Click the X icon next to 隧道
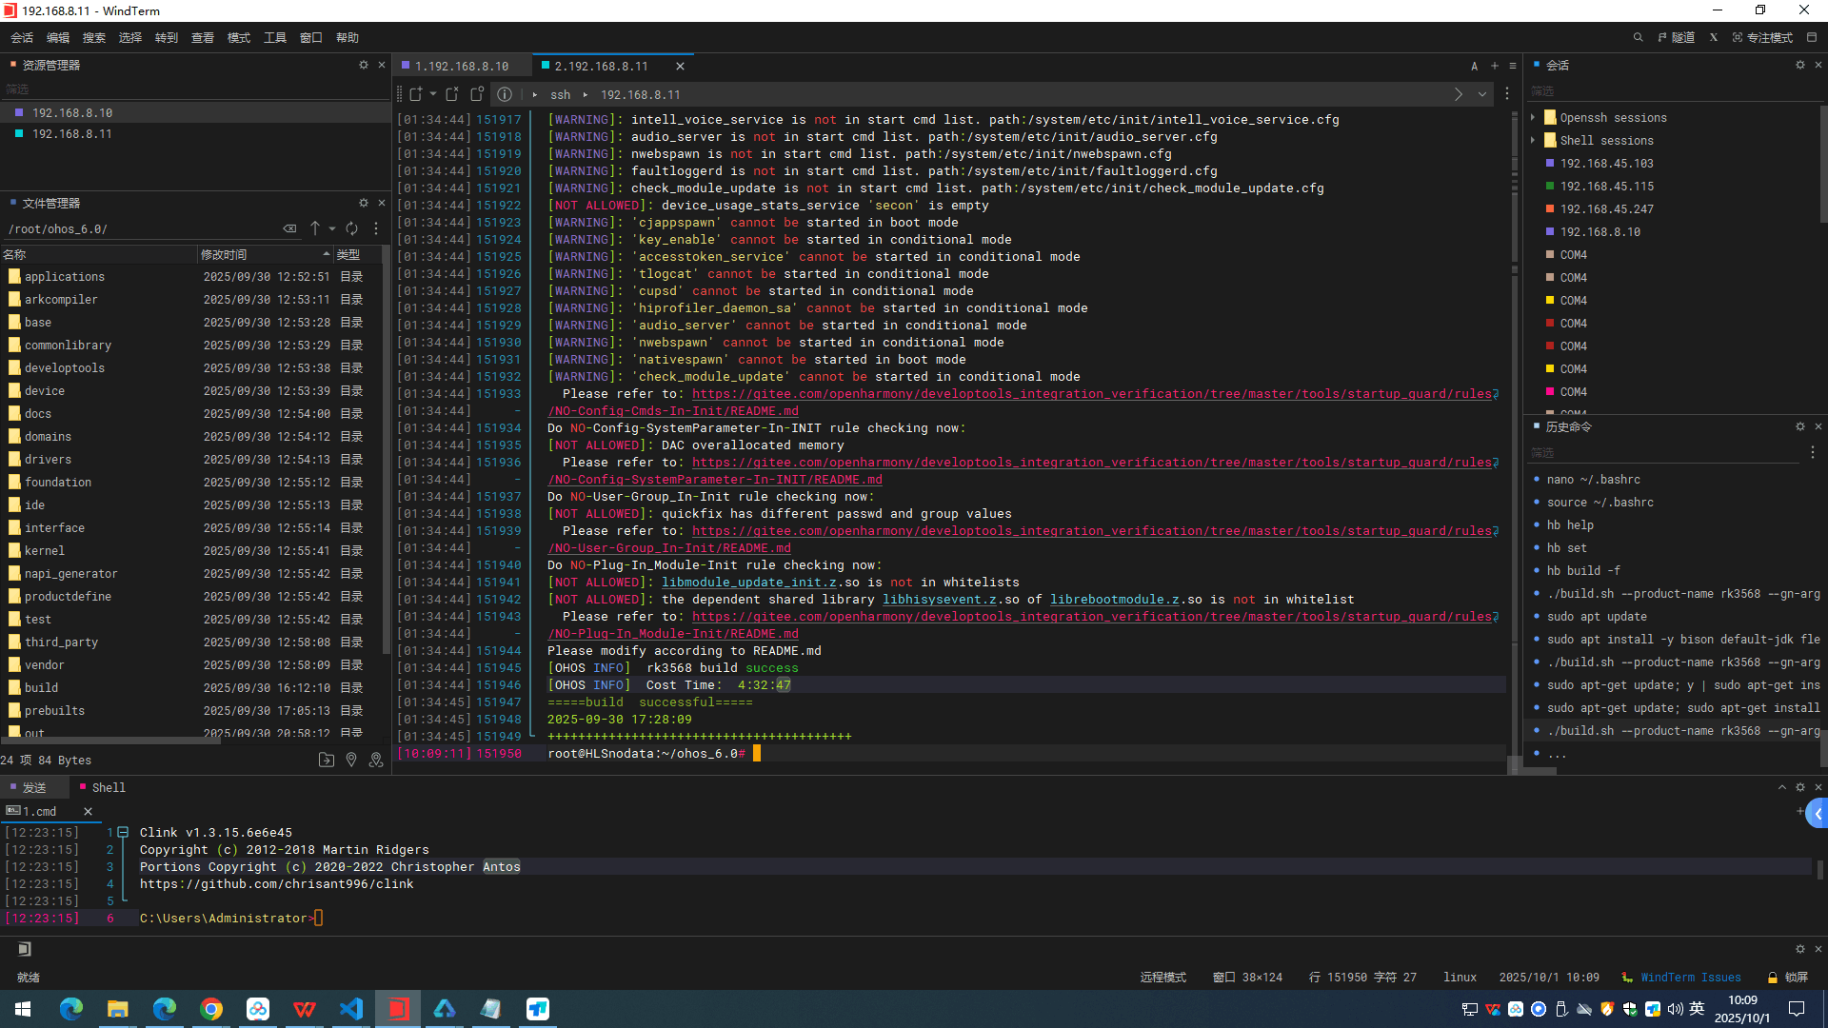Screen dimensions: 1828x1028 1714,38
